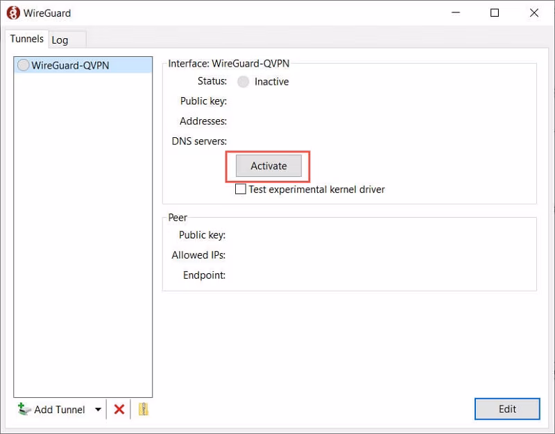Select the Tunnels tab

click(27, 39)
